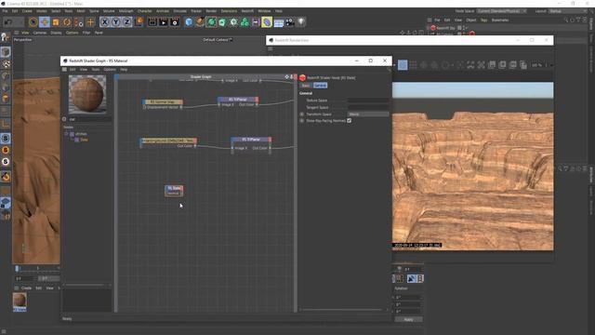Click Save Image icon in RenderView toolbar

click(492, 65)
